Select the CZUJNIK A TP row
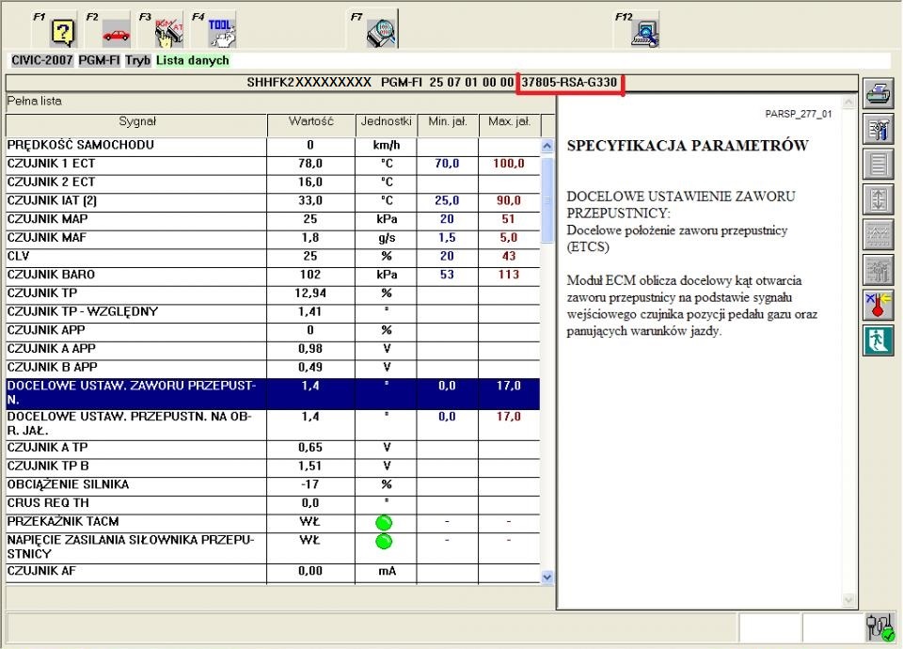This screenshot has width=903, height=649. click(273, 448)
